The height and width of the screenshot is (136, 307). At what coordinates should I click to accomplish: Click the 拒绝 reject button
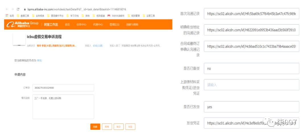[x=107, y=127]
